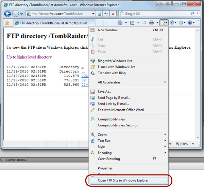Expand the Style submenu
The height and width of the screenshot is (187, 204).
(x=129, y=146)
